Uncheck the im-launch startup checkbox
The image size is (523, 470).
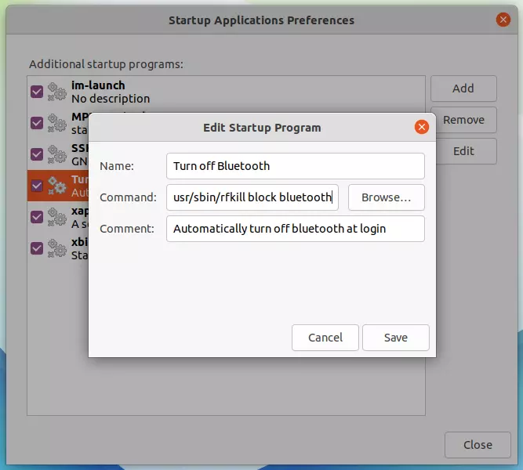tap(37, 92)
